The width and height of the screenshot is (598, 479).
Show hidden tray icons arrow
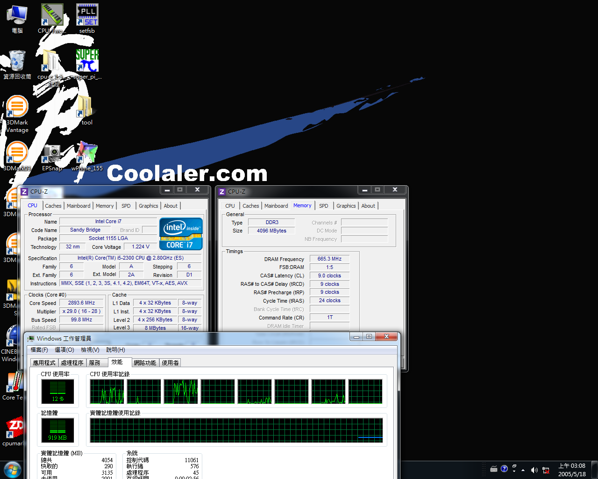point(523,470)
